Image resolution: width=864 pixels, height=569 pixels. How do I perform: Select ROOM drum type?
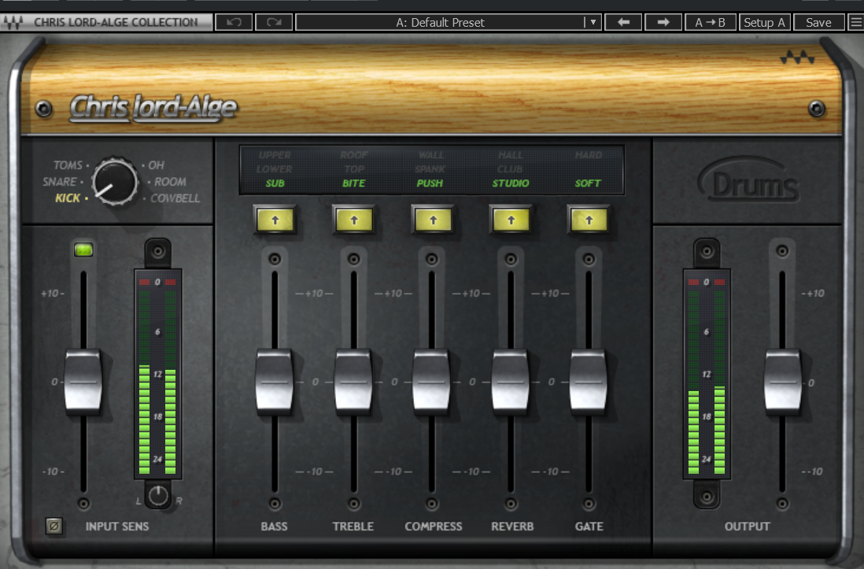coord(170,182)
